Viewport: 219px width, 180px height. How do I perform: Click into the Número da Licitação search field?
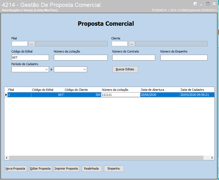point(80,57)
